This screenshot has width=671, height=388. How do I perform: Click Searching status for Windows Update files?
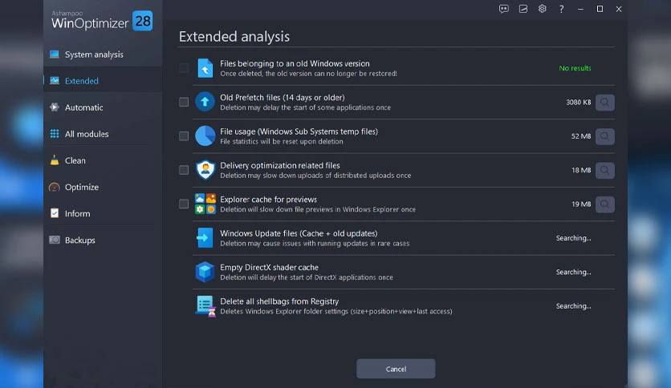point(573,238)
